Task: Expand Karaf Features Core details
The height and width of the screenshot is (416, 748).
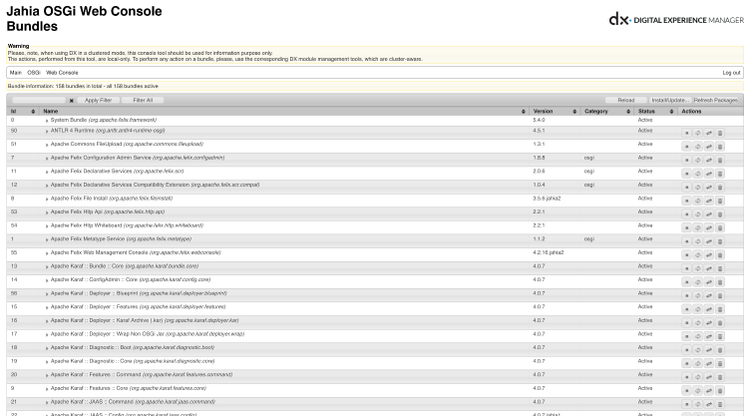Action: tap(47, 389)
